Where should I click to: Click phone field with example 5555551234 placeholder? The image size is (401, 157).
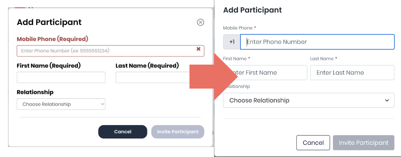pos(104,51)
